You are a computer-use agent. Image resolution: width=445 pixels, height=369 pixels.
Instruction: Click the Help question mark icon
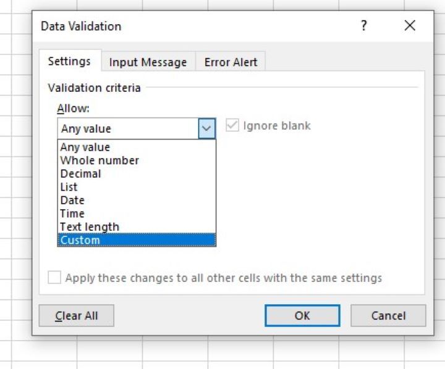(364, 26)
